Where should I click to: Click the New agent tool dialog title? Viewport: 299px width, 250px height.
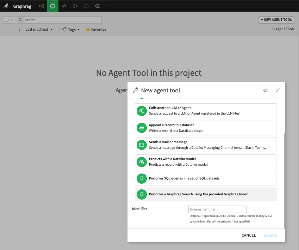161,90
